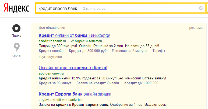Visit the credit.tcsbank.ru address link
The width and height of the screenshot is (208, 109).
(52, 41)
